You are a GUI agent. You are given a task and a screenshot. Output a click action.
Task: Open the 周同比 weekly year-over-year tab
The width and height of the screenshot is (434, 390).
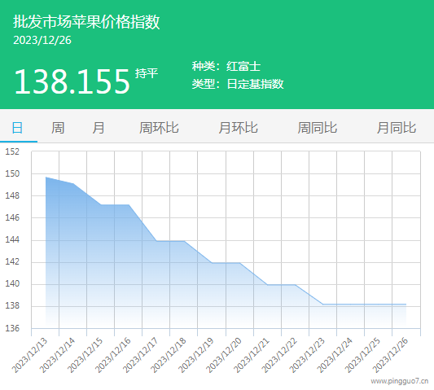point(318,128)
